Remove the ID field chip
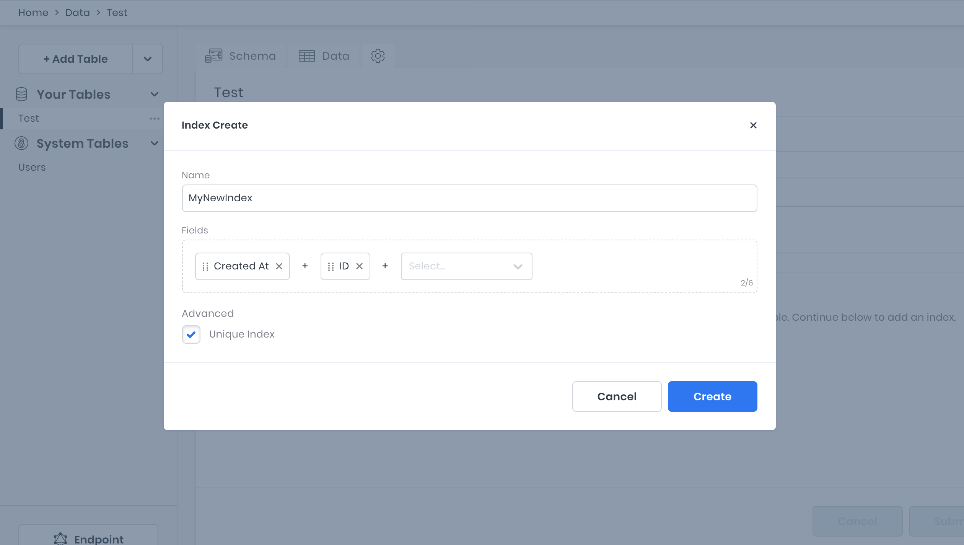964x545 pixels. 359,266
